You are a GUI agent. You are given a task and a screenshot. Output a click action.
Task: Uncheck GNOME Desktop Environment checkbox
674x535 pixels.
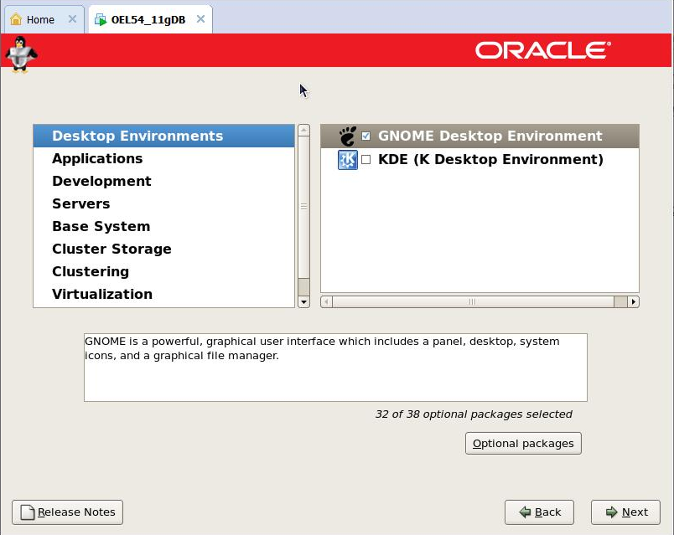click(366, 136)
